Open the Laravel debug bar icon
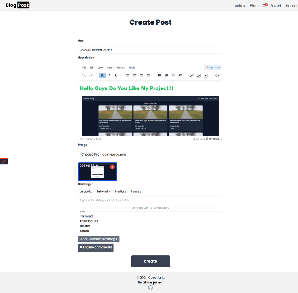This screenshot has height=293, width=298. 4,162
